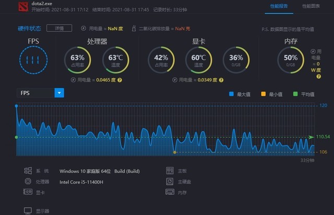This screenshot has width=334, height=215.
Task: Click the 120 max value label
Action: (324, 105)
